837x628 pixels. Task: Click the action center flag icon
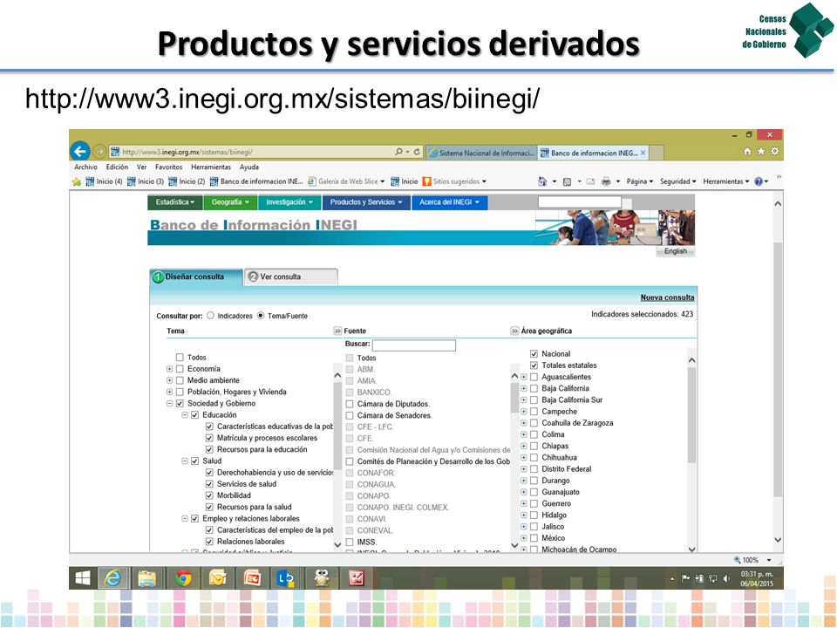[686, 578]
